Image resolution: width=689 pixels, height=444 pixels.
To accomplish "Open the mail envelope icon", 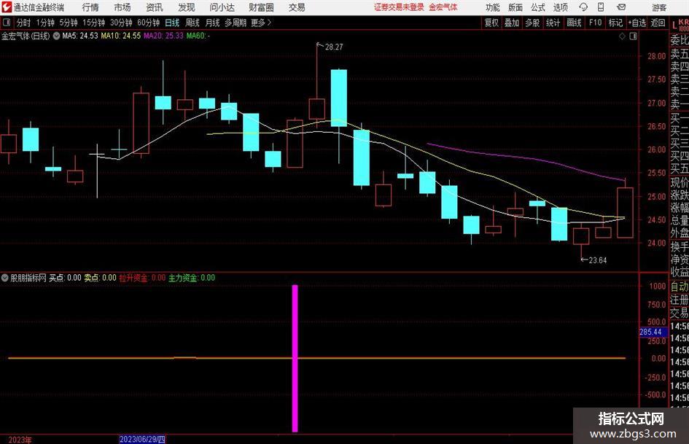I will (621, 7).
